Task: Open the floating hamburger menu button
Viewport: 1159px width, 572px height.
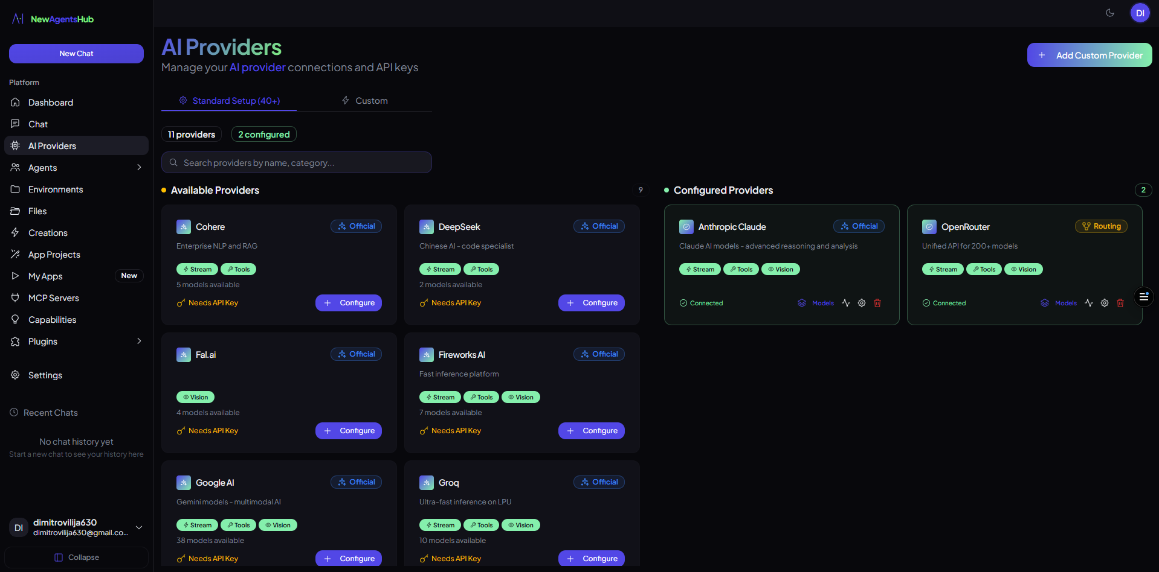Action: [x=1144, y=297]
